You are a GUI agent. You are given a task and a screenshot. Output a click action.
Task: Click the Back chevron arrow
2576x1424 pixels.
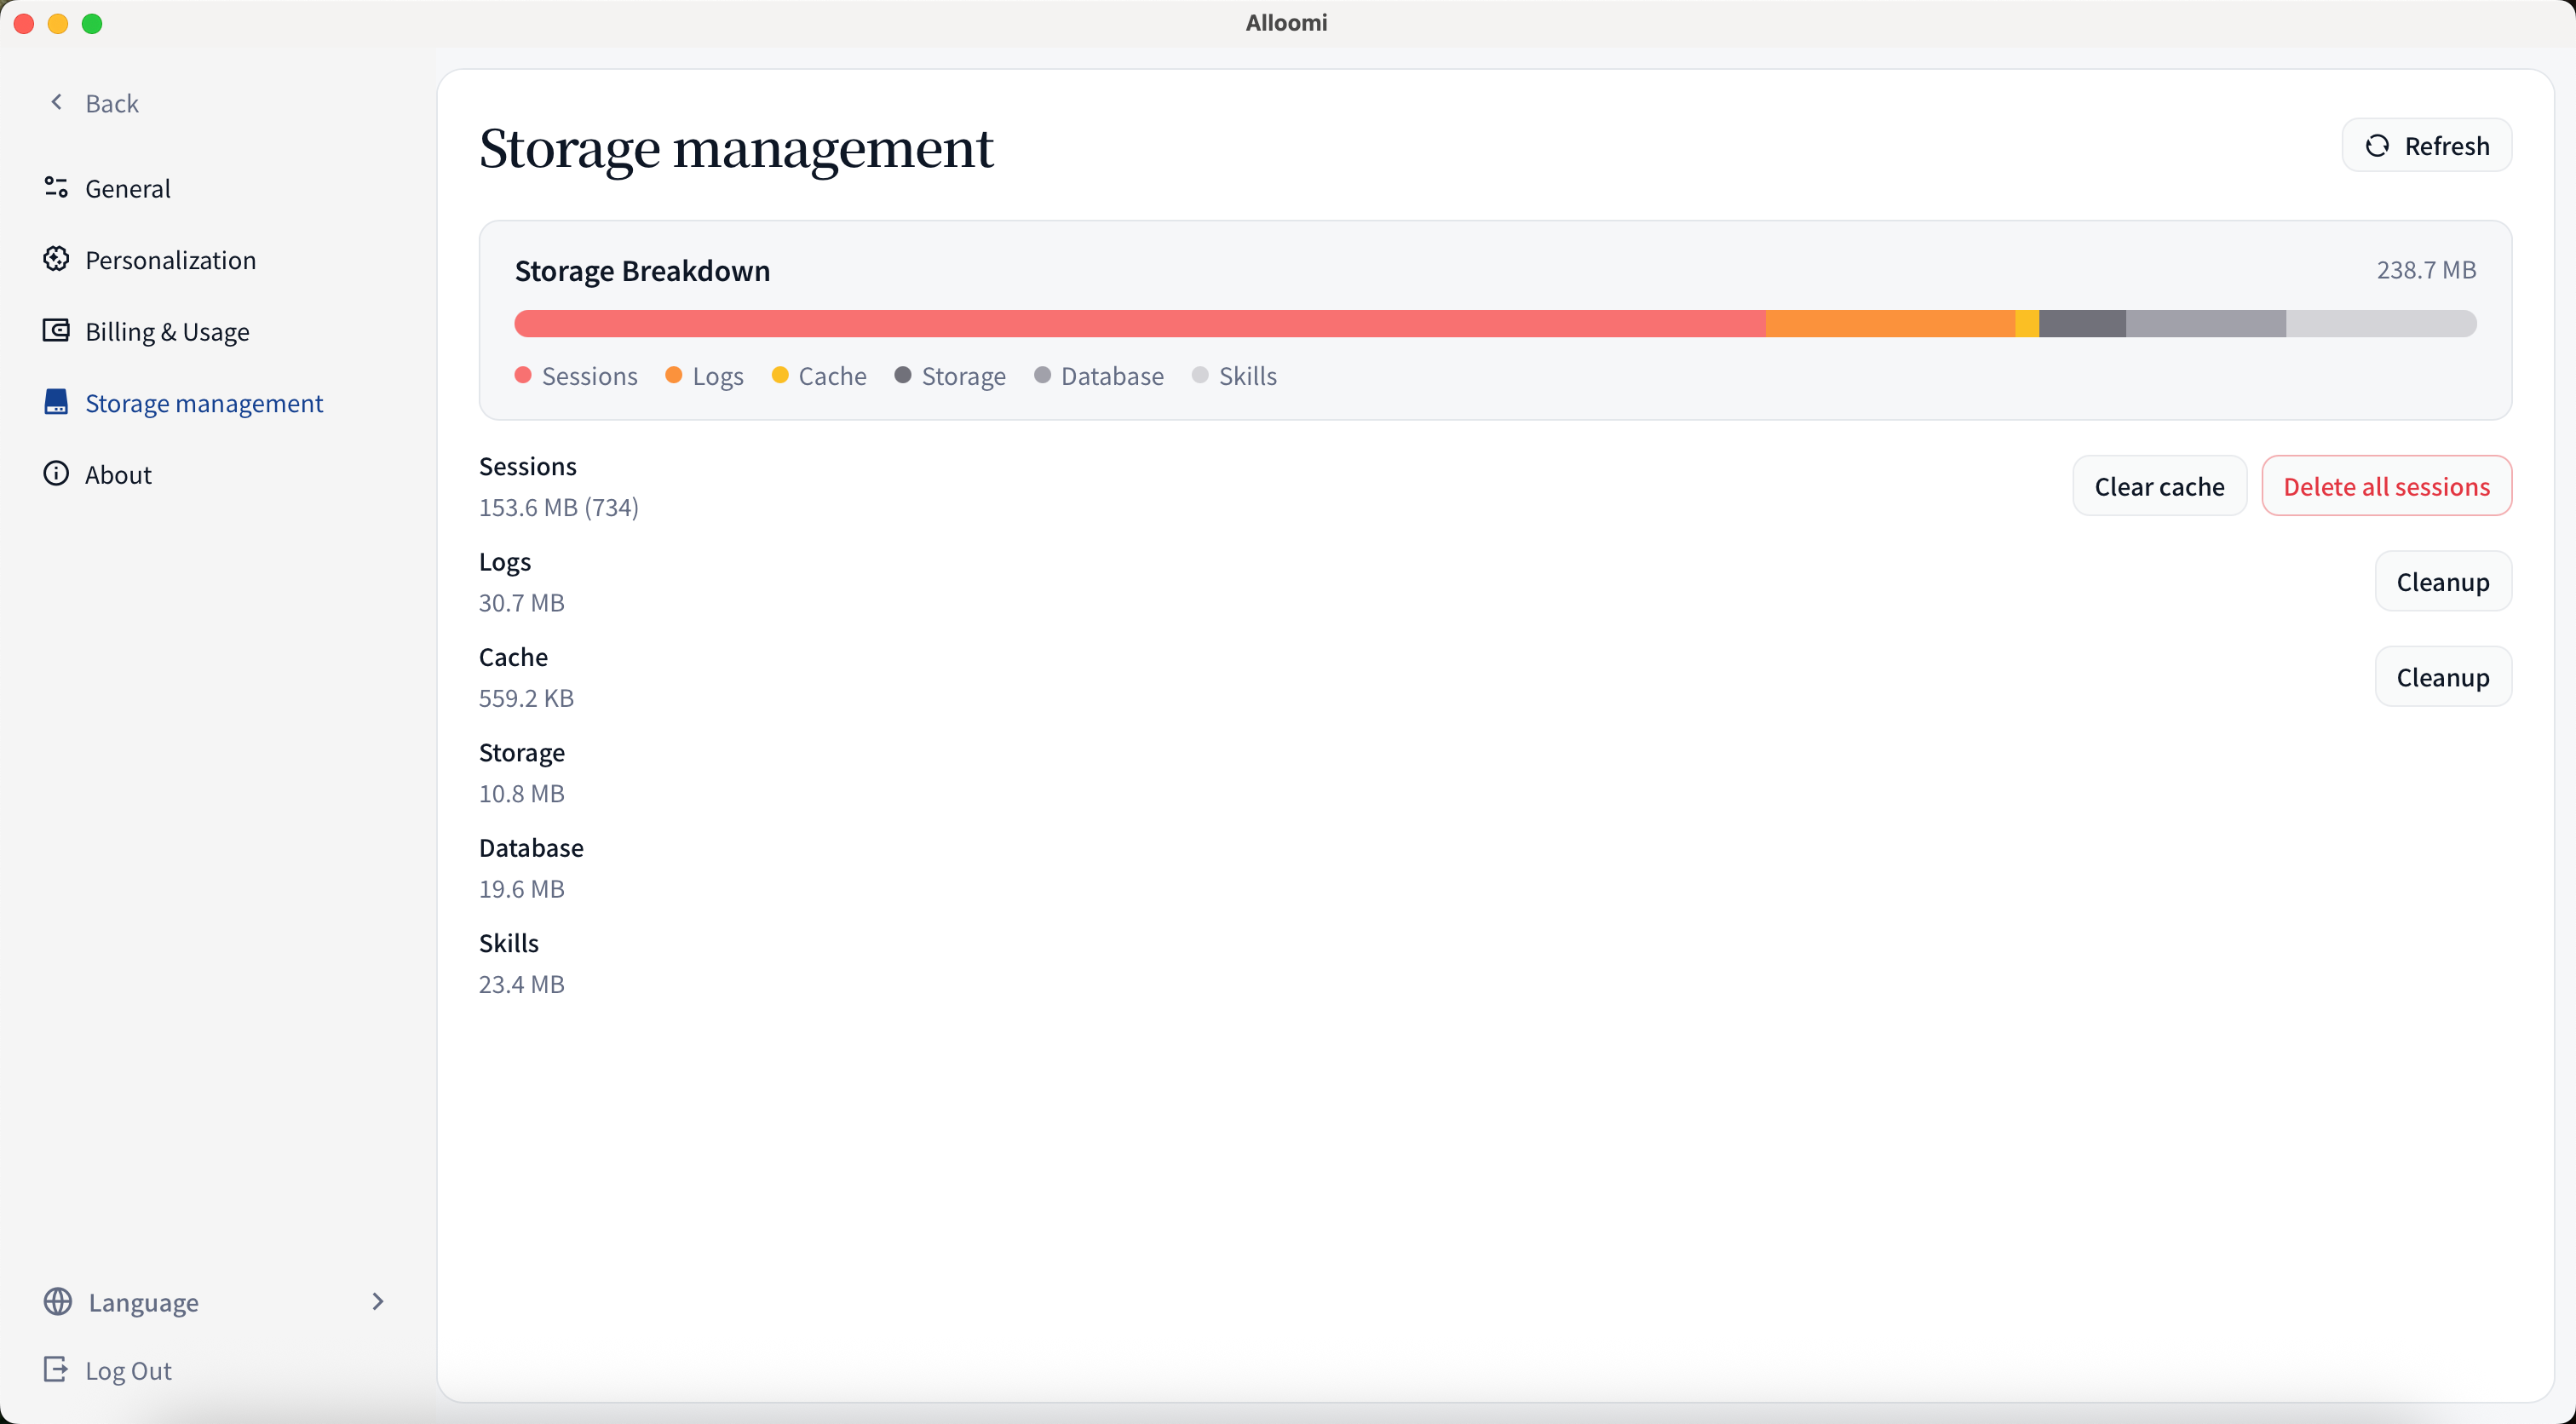[57, 102]
